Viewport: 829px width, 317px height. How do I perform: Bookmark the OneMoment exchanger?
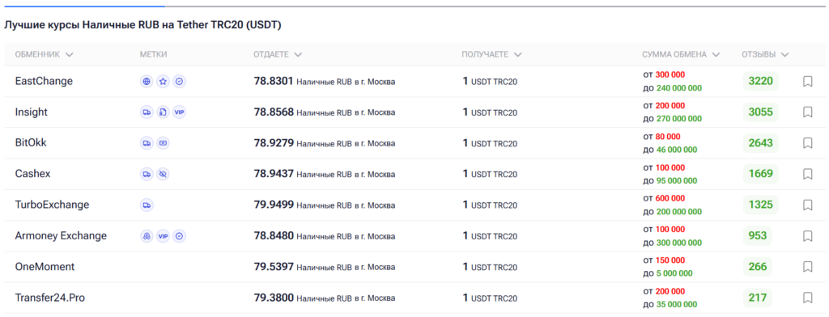[807, 267]
